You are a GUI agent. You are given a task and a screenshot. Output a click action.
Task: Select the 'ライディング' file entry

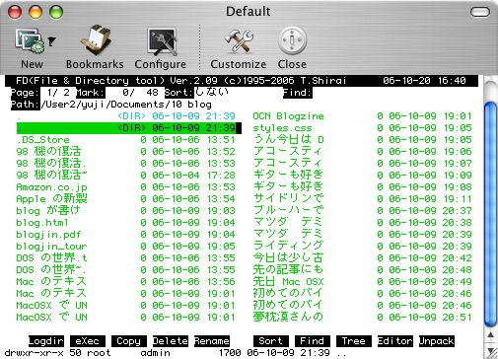(x=363, y=247)
